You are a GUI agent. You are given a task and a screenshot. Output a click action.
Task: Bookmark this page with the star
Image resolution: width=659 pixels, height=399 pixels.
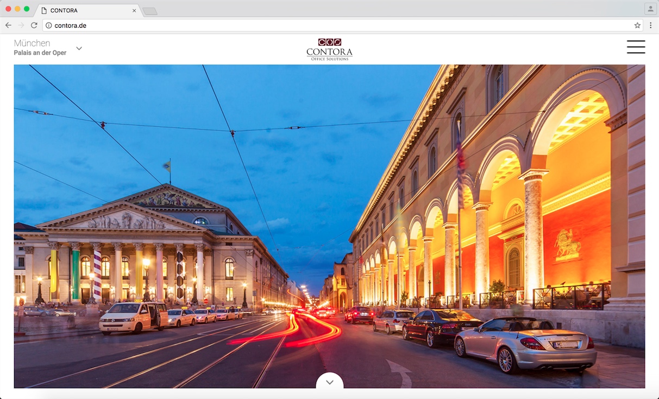coord(637,25)
